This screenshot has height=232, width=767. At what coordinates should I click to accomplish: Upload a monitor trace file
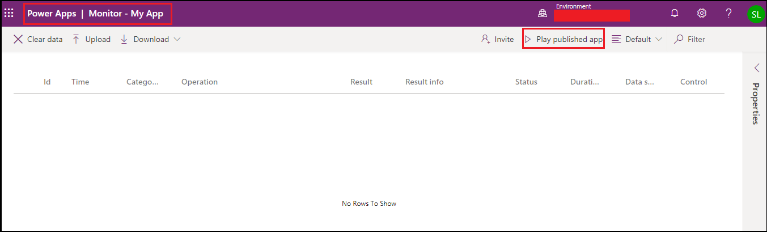click(x=91, y=39)
